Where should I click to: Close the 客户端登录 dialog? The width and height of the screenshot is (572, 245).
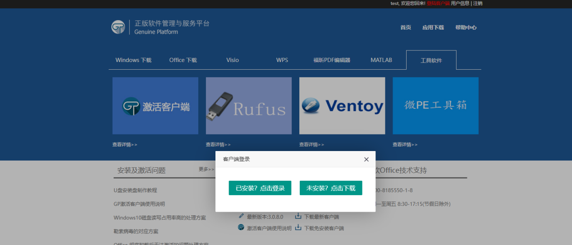(x=366, y=160)
